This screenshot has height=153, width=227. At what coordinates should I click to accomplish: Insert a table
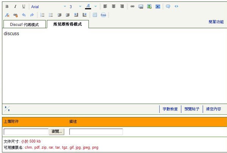95,15
